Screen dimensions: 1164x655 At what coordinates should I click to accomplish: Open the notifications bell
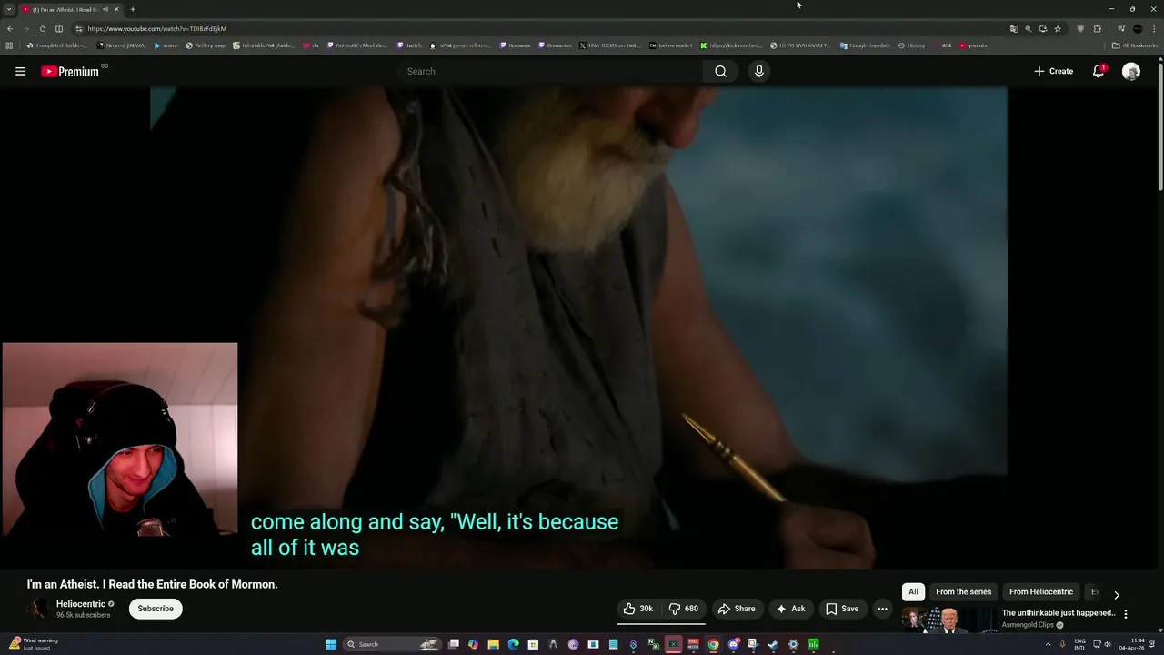tap(1099, 71)
